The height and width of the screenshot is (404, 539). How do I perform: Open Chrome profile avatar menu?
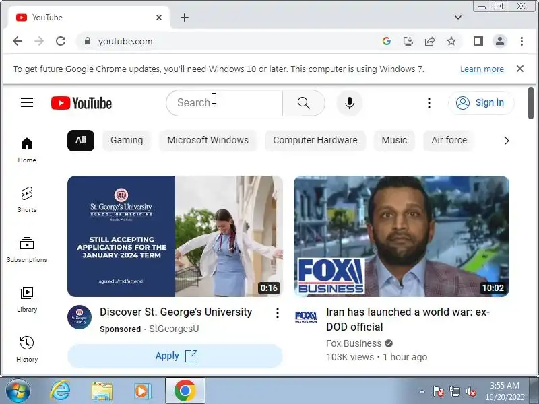[x=500, y=41]
